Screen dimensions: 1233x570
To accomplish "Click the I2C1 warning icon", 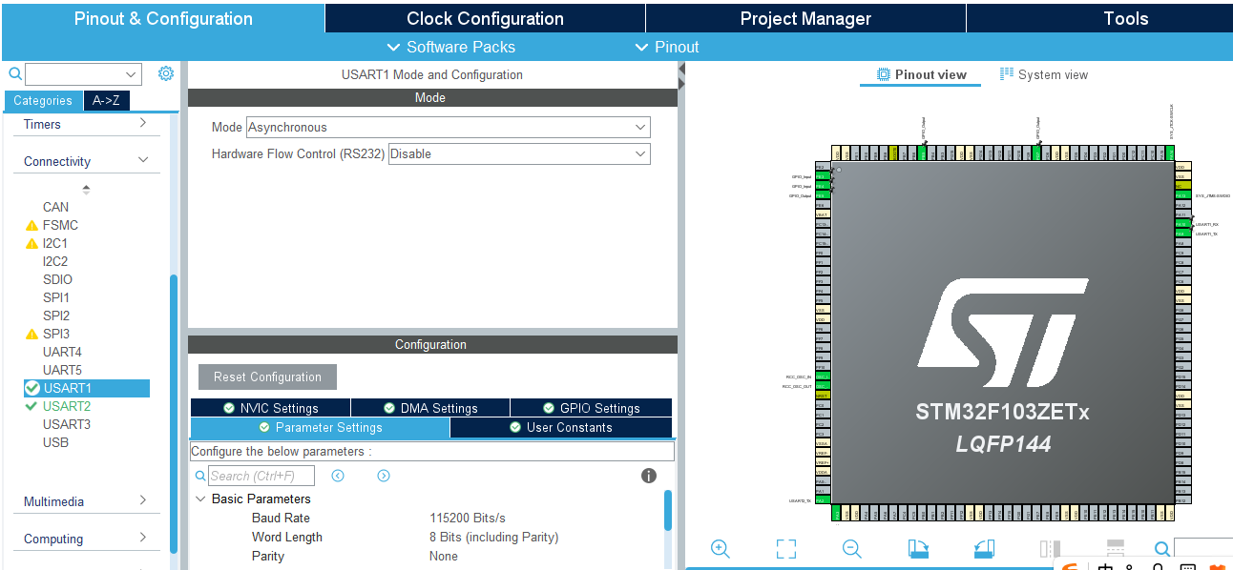I will (x=31, y=244).
